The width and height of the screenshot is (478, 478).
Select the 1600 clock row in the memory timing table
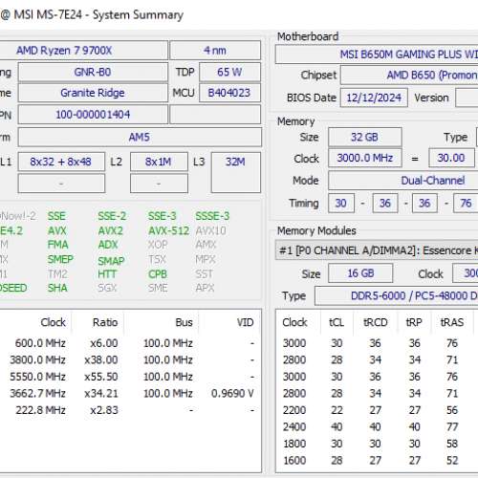point(377,461)
